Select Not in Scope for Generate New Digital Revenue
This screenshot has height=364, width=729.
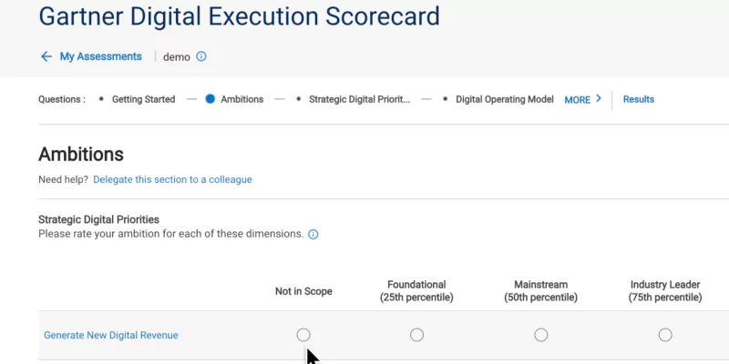coord(303,335)
